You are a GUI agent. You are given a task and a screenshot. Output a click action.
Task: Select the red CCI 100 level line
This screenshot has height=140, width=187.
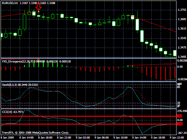(89, 116)
